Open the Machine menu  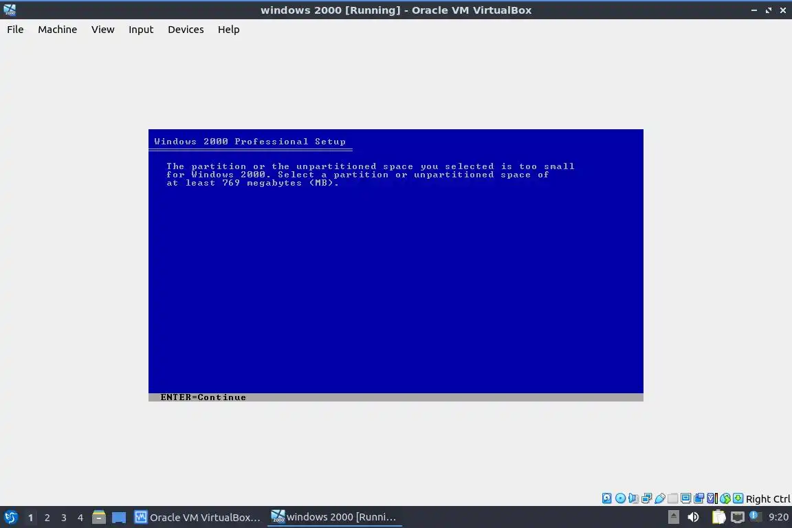[58, 30]
